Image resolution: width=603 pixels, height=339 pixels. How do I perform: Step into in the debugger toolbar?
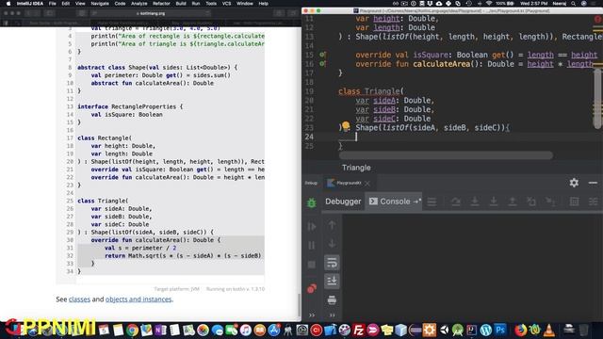[475, 202]
